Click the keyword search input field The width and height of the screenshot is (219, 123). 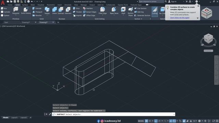(x=151, y=1)
